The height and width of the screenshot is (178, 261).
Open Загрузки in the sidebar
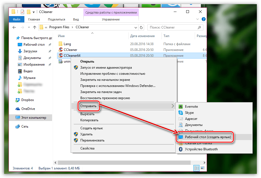click(30, 51)
